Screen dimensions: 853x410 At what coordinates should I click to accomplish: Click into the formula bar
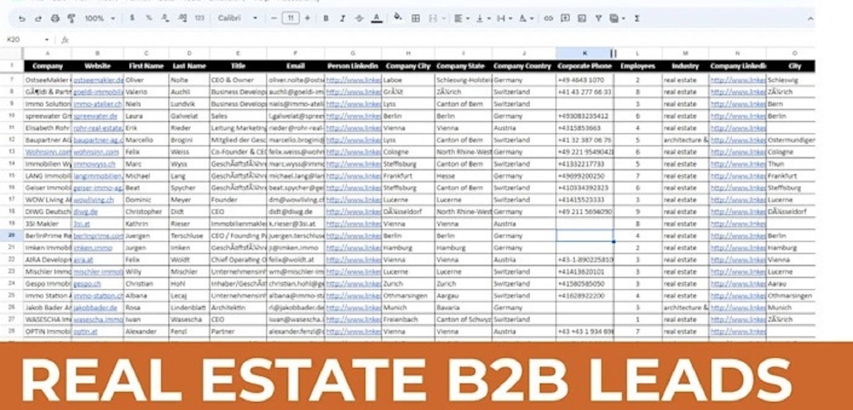coord(439,40)
